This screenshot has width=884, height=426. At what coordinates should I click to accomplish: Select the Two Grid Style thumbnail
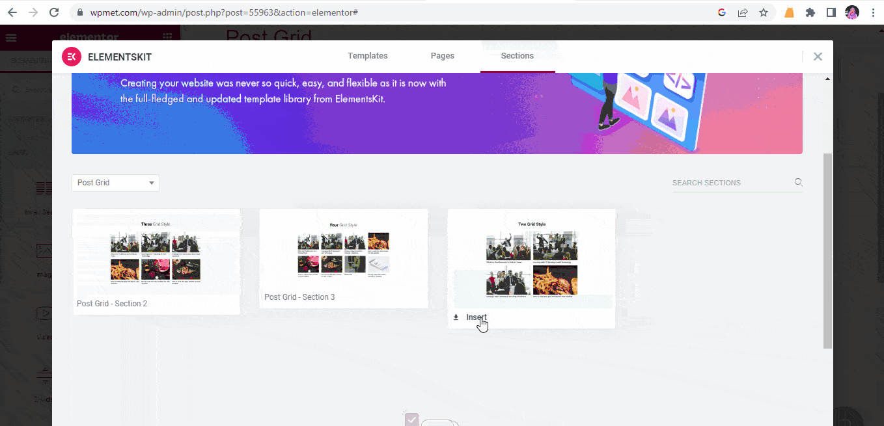pyautogui.click(x=532, y=258)
